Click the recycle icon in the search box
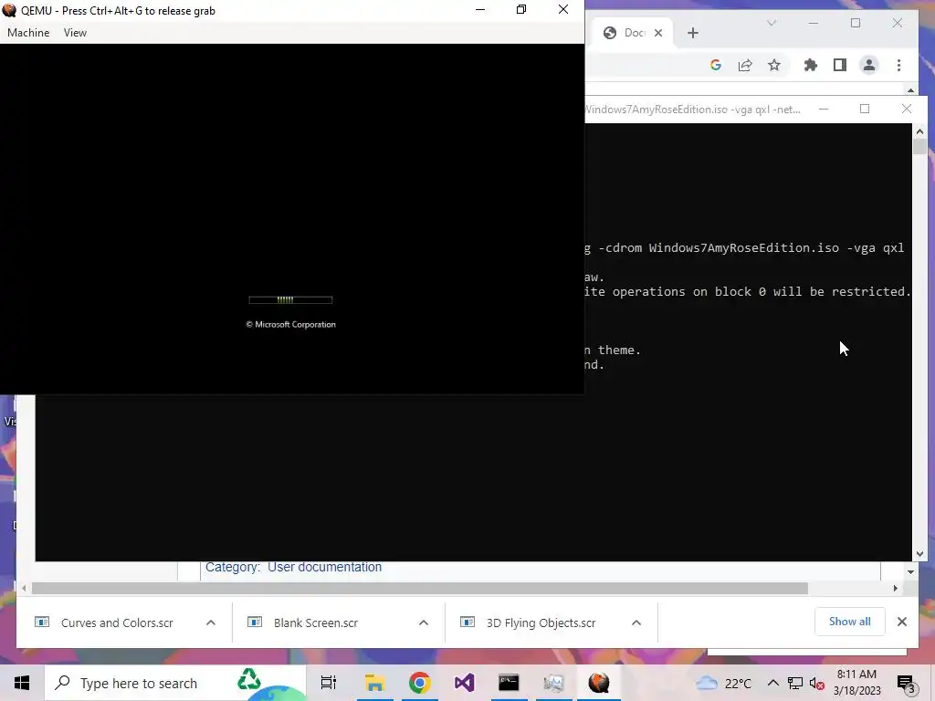This screenshot has width=935, height=701. point(248,679)
